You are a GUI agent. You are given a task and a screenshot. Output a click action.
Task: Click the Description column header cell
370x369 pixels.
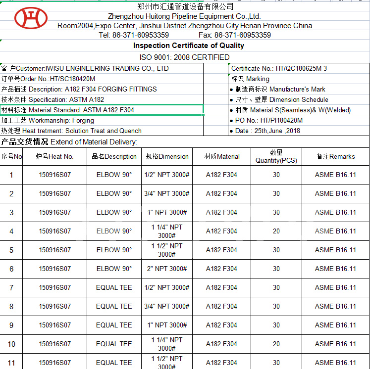(x=114, y=156)
